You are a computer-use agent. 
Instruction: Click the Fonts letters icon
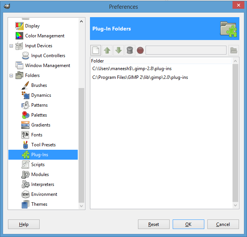(x=25, y=135)
